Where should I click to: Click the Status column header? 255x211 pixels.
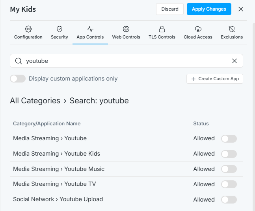[201, 124]
